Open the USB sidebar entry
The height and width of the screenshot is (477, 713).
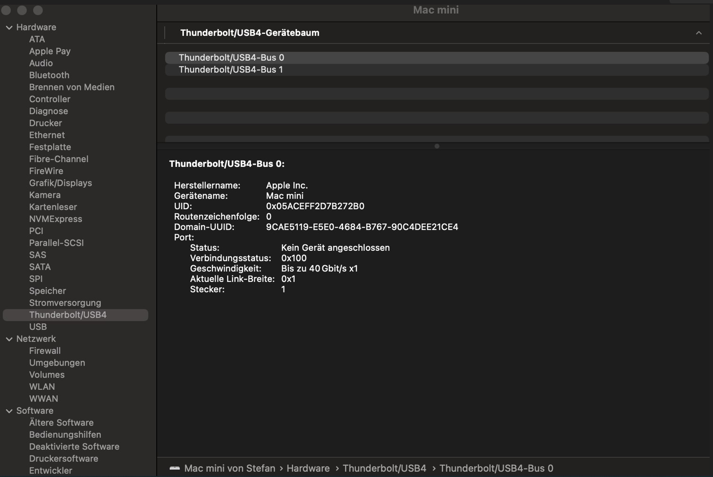[x=38, y=327]
